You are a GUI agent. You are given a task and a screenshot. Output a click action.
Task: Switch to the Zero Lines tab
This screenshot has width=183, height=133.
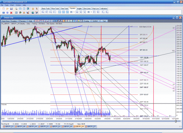pyautogui.click(x=87, y=8)
